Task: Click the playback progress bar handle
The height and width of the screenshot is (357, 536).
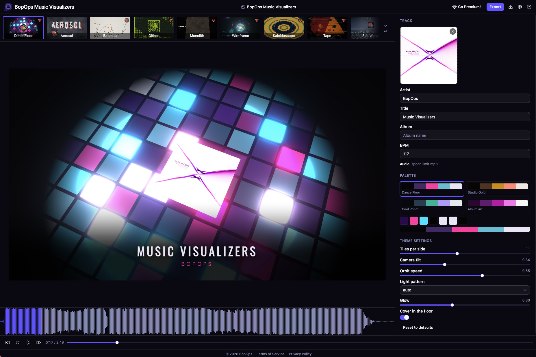Action: pos(117,343)
